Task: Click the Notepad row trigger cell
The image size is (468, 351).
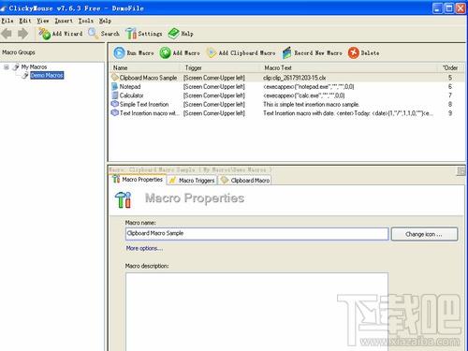Action: point(214,86)
